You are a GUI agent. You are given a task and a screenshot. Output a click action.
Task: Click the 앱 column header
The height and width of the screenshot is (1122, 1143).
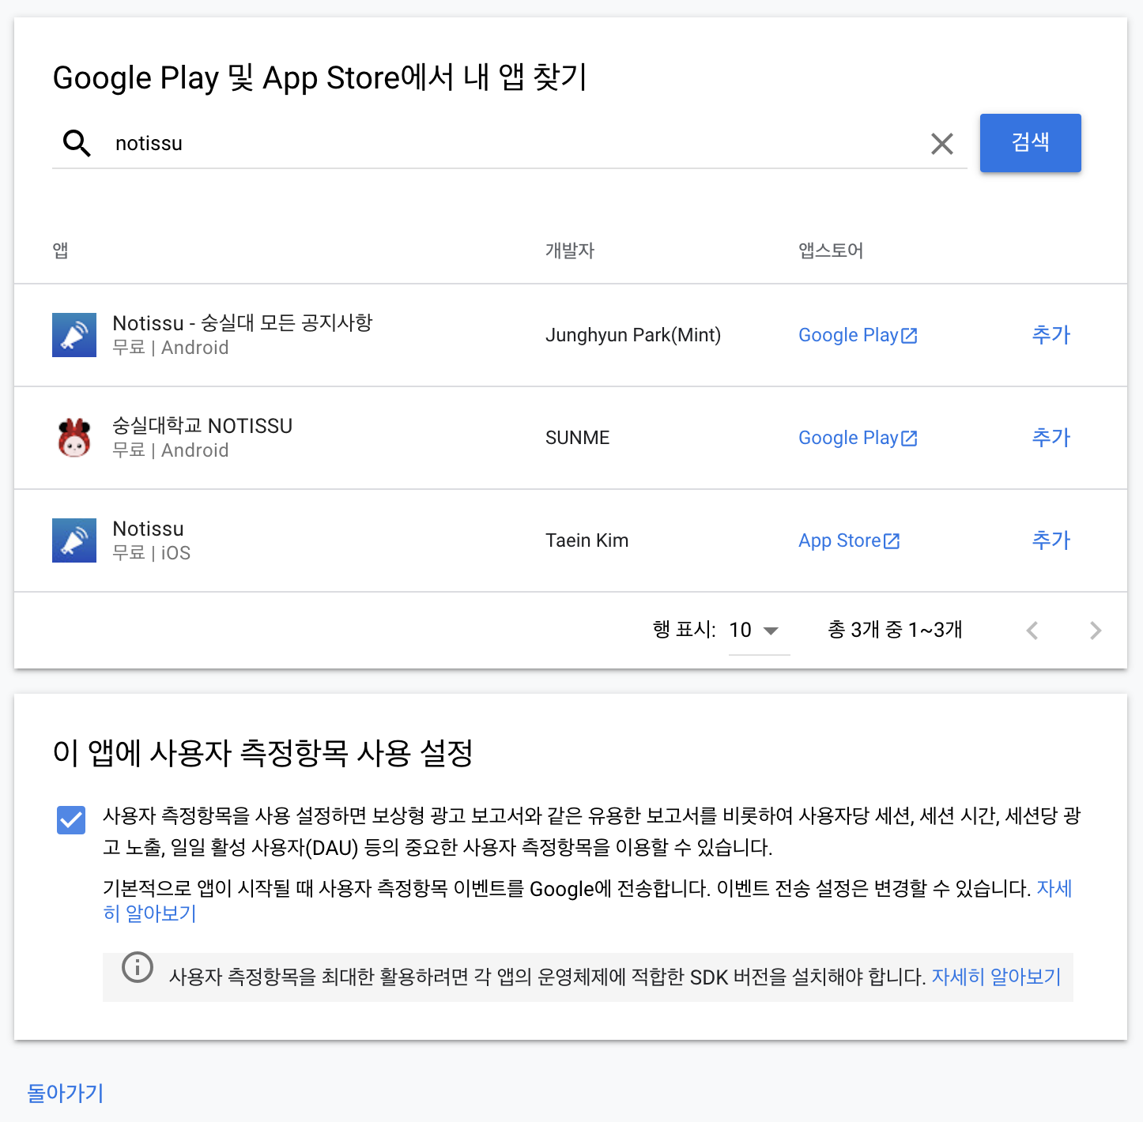click(61, 250)
